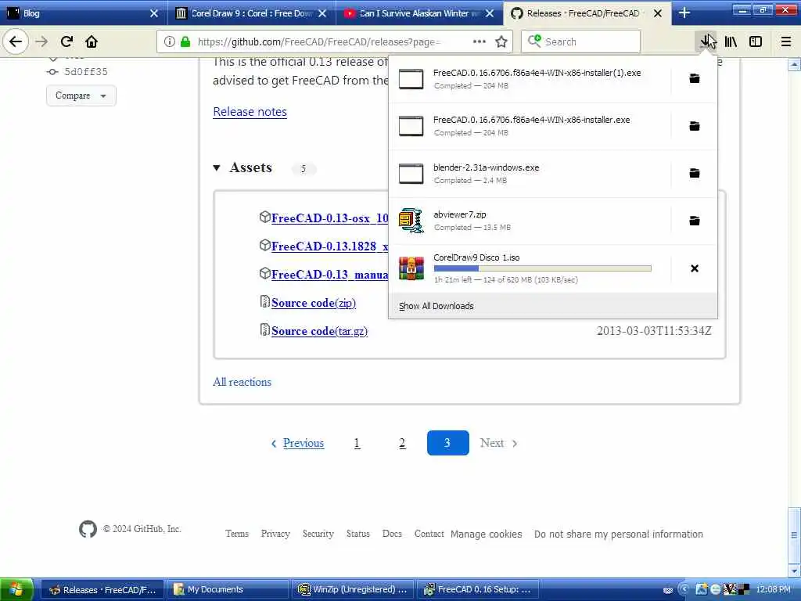The height and width of the screenshot is (601, 801).
Task: Open the browser home page
Action: [x=92, y=41]
